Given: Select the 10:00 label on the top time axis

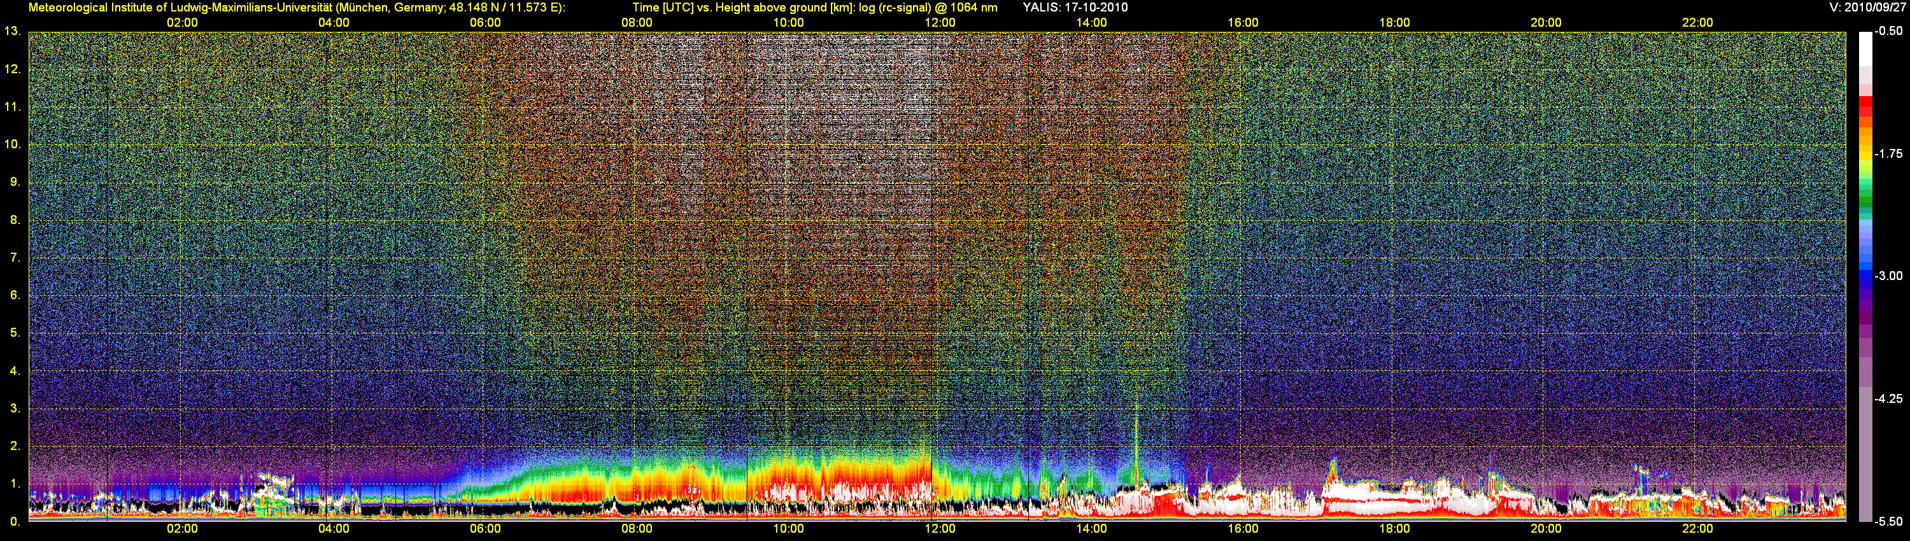Looking at the screenshot, I should [788, 23].
